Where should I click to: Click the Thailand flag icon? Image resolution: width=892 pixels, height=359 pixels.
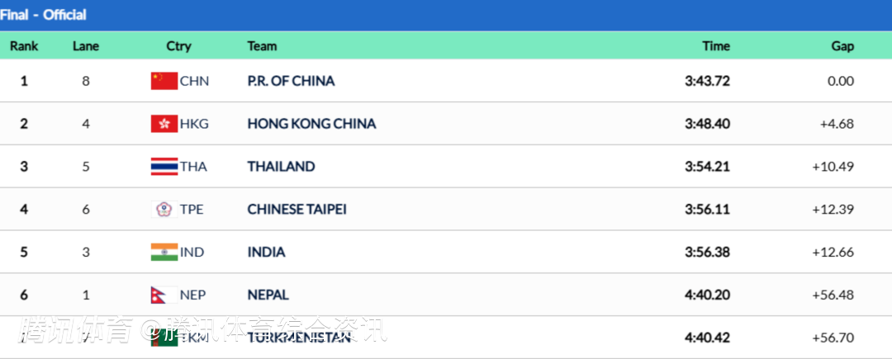coord(164,167)
